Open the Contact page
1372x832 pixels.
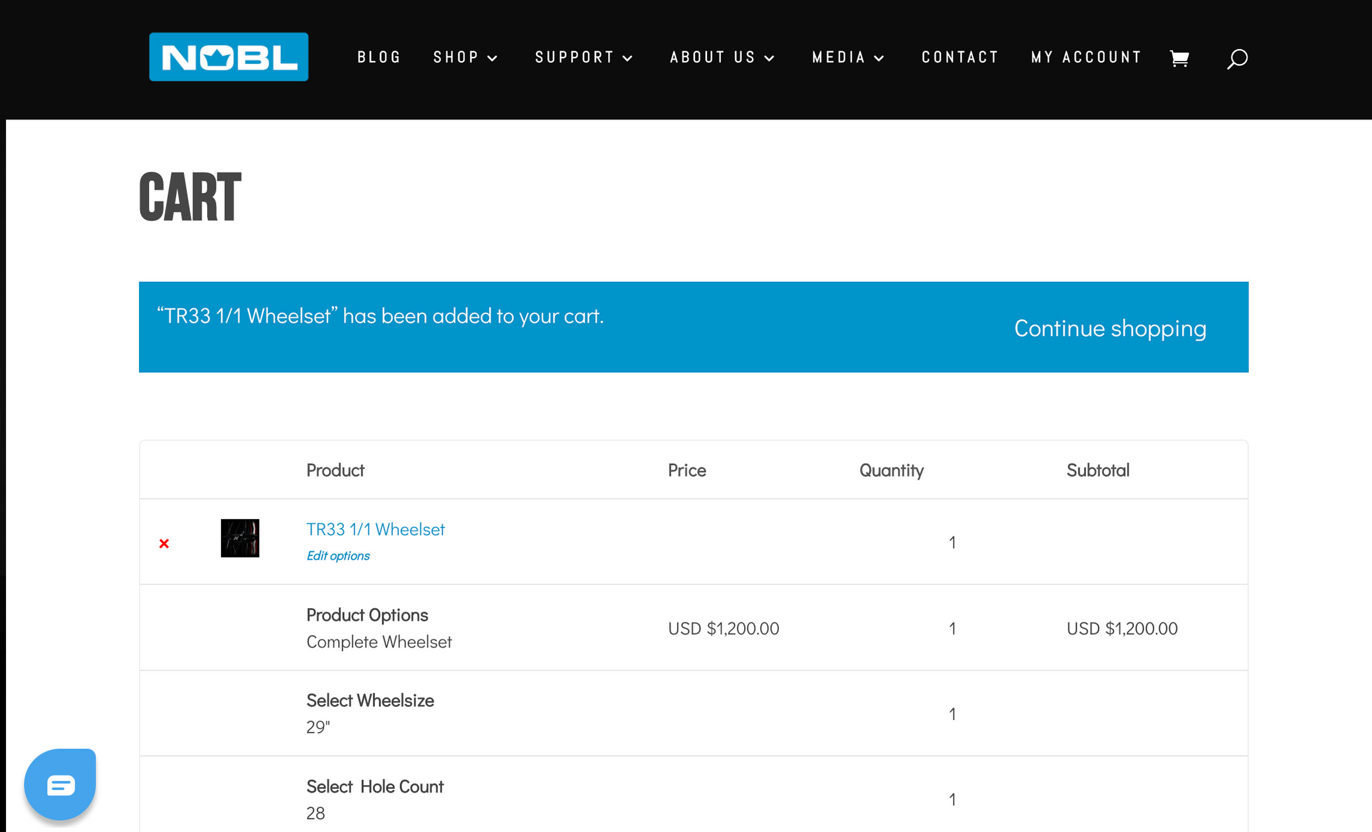point(960,57)
